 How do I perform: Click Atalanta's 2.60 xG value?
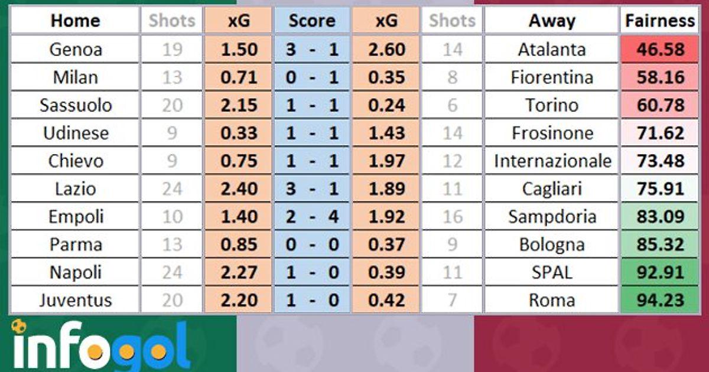tap(386, 50)
